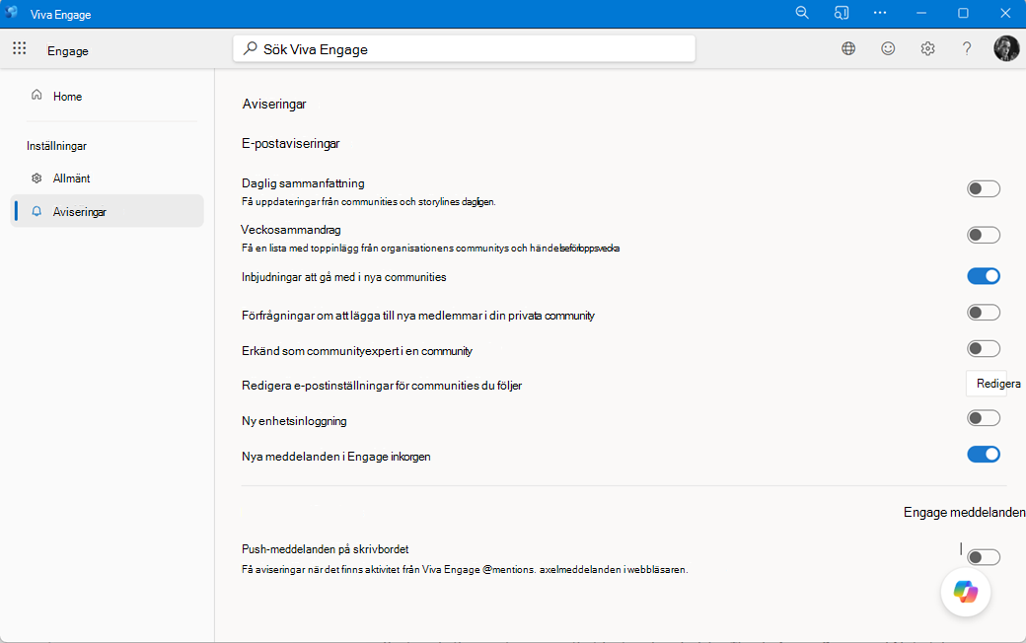Click 'Få uppdateringar från communities' description text

point(368,201)
